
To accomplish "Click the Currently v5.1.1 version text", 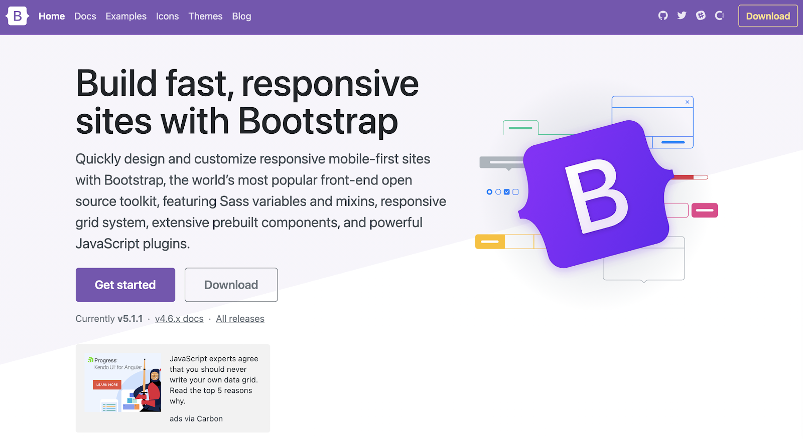I will pyautogui.click(x=109, y=319).
